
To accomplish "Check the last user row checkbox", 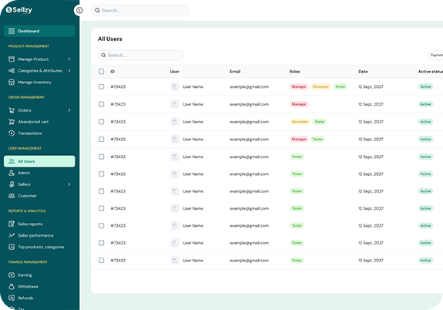I will pyautogui.click(x=102, y=260).
